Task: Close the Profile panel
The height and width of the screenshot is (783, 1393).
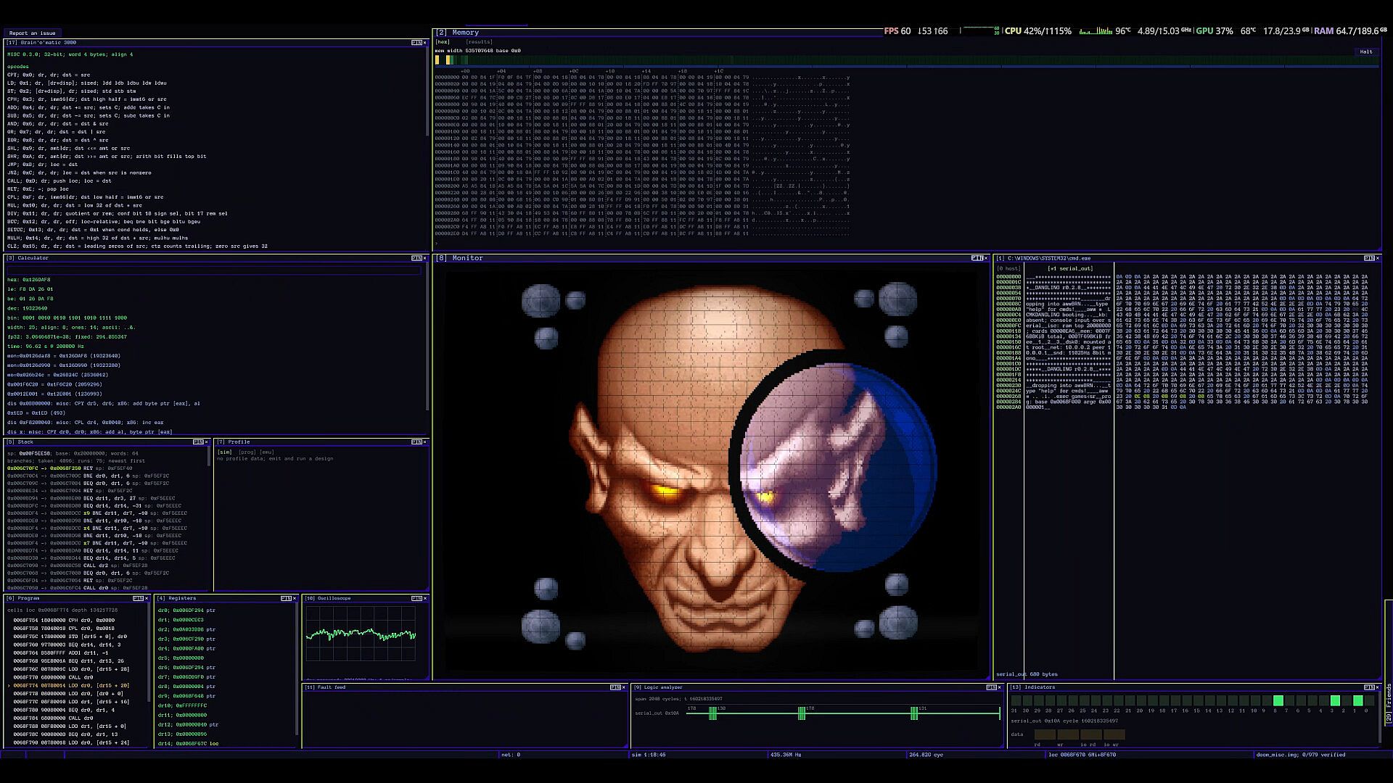Action: [424, 442]
